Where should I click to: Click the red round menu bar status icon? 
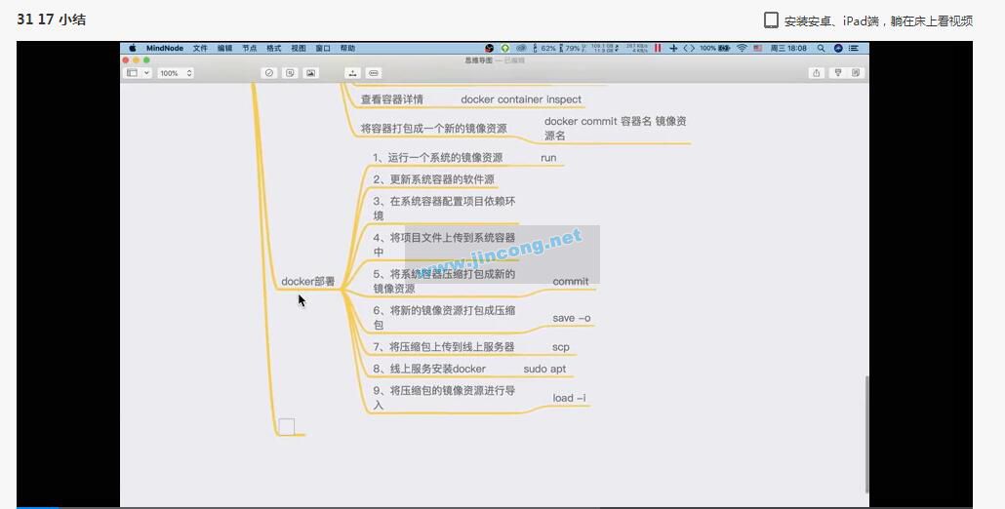[489, 48]
